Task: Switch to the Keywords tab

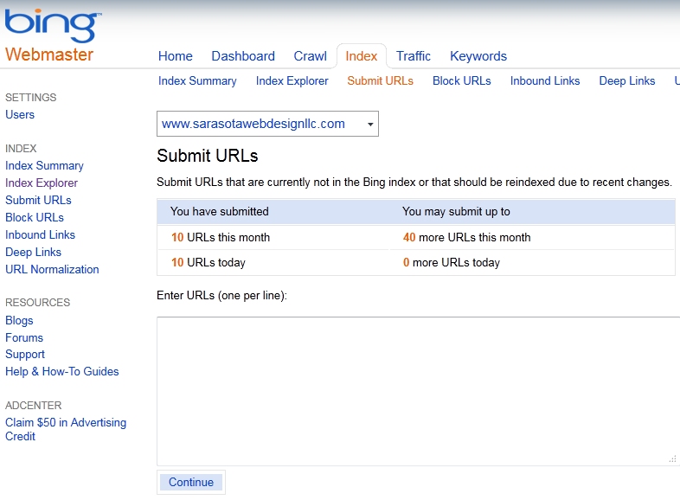Action: [x=478, y=56]
